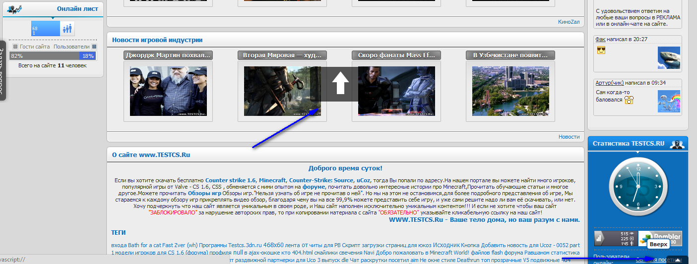The height and width of the screenshot is (264, 697).
Task: Click the 'О сайте www.TESTCS.Ru' heading
Action: (151, 155)
